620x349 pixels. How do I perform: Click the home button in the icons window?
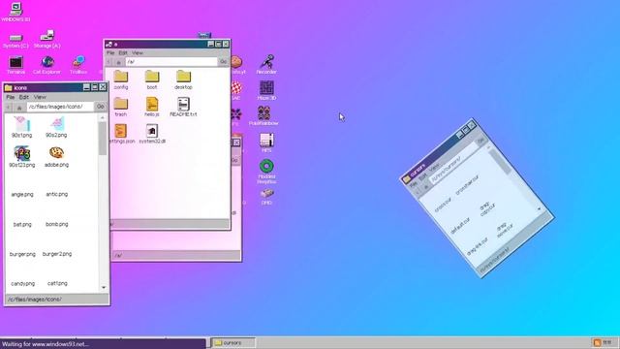19,107
